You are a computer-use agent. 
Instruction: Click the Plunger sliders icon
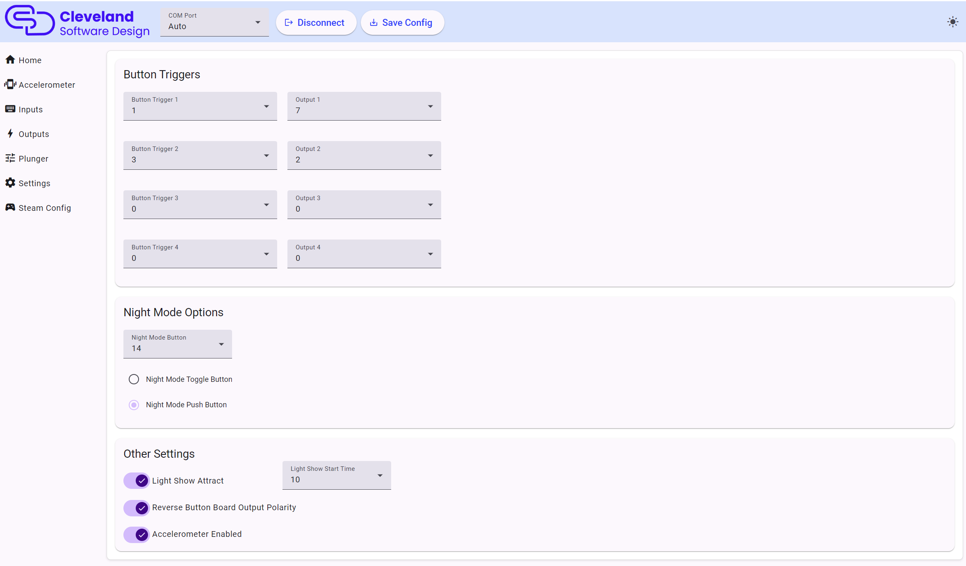click(x=10, y=158)
